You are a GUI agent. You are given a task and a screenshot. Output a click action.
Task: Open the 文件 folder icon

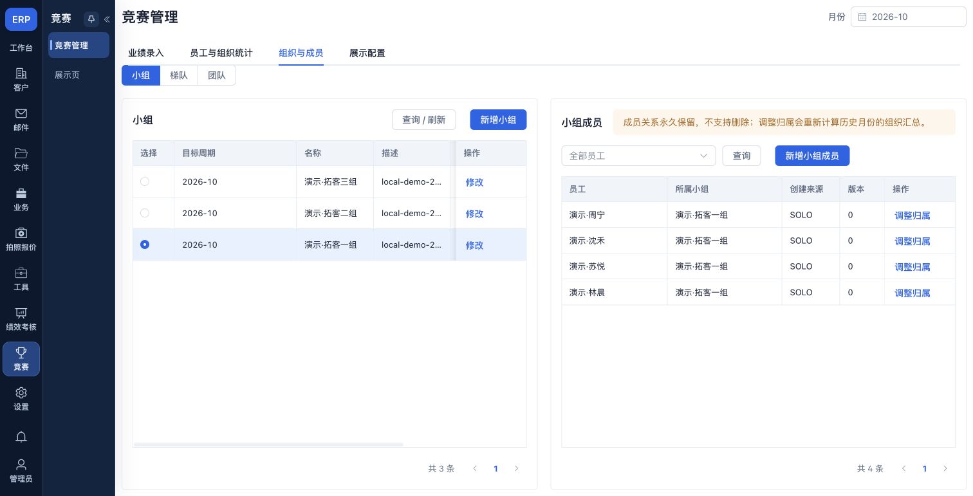pyautogui.click(x=21, y=153)
